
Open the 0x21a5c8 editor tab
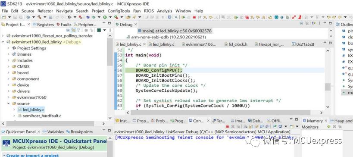click(x=303, y=44)
